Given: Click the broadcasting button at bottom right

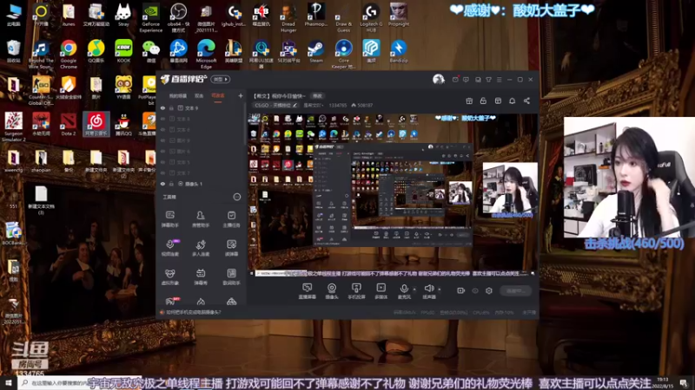Looking at the screenshot, I should 515,290.
